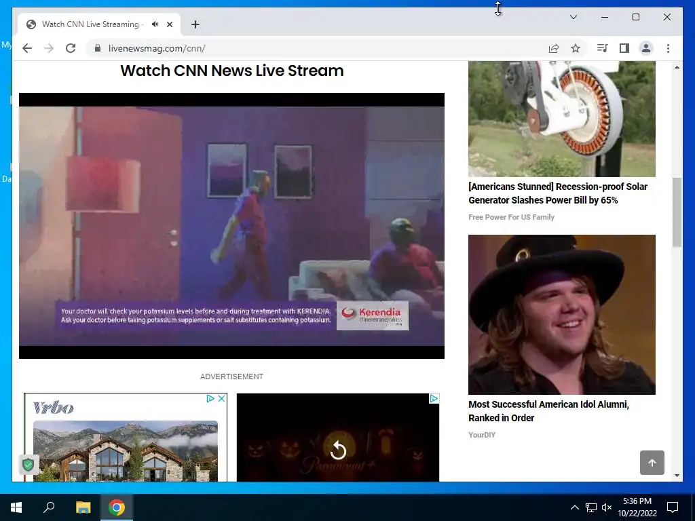Click the green shield privacy badge
695x521 pixels.
click(29, 465)
